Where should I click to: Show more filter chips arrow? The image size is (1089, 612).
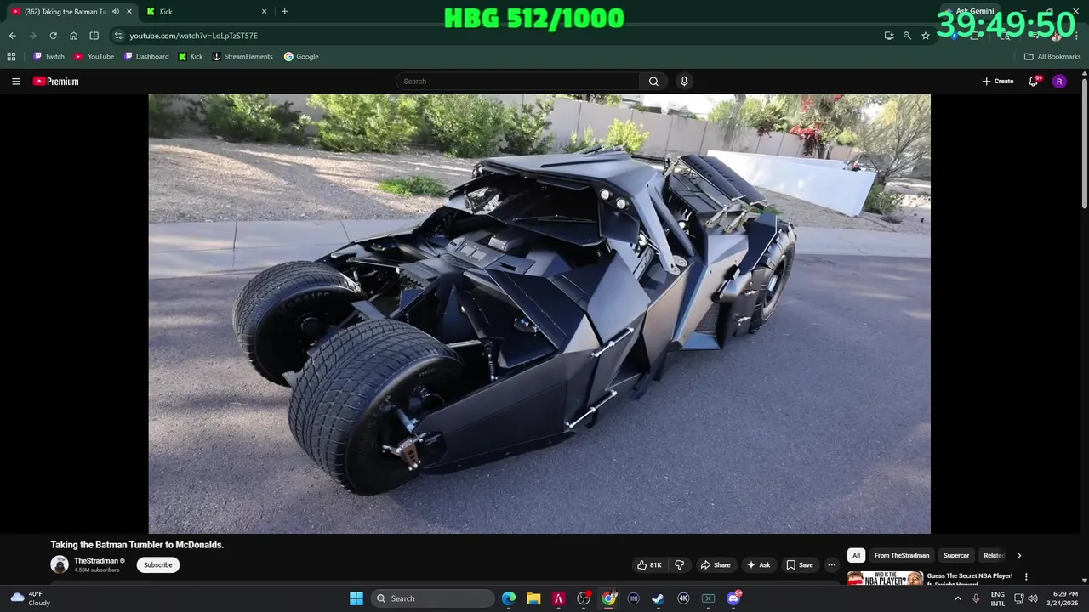point(1018,555)
